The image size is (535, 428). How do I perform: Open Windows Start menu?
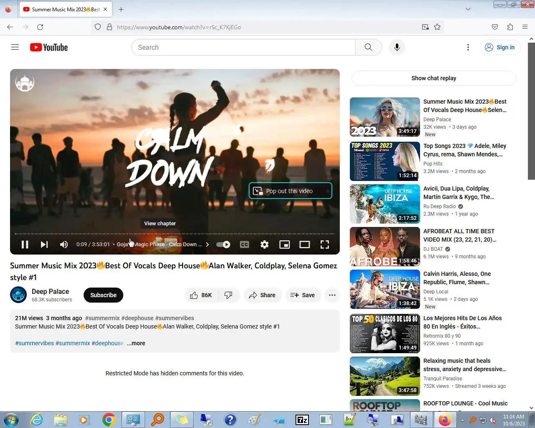11,420
